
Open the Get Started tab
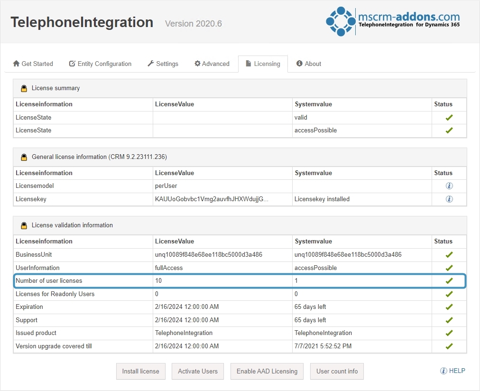[x=33, y=64]
